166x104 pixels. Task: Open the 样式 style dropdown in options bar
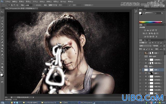coord(53,5)
